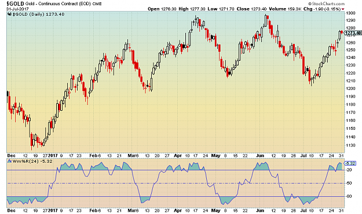Click the 'Wm%R(24) -5.32' indicator label
Image resolution: width=362 pixels, height=214 pixels.
[x=32, y=162]
